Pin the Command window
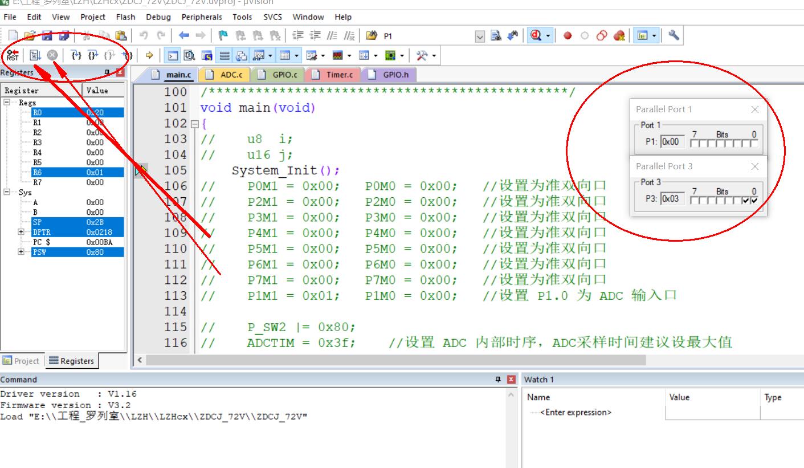This screenshot has width=804, height=468. (499, 379)
